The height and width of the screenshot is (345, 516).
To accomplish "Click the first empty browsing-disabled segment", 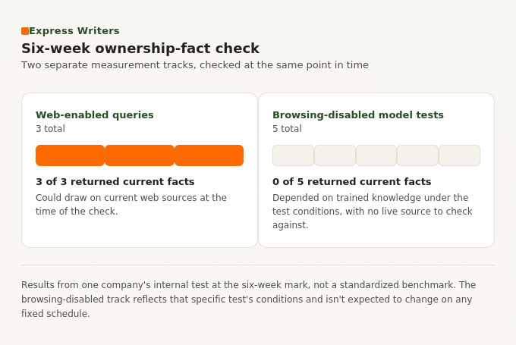I will (x=293, y=155).
